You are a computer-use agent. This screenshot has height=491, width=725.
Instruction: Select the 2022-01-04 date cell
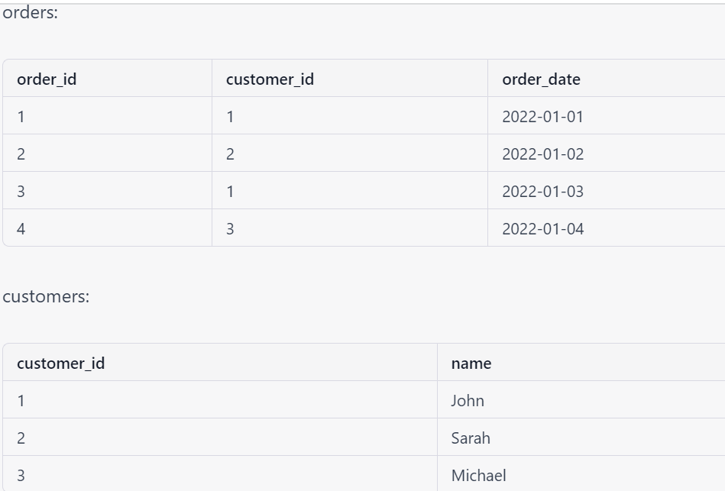click(606, 228)
